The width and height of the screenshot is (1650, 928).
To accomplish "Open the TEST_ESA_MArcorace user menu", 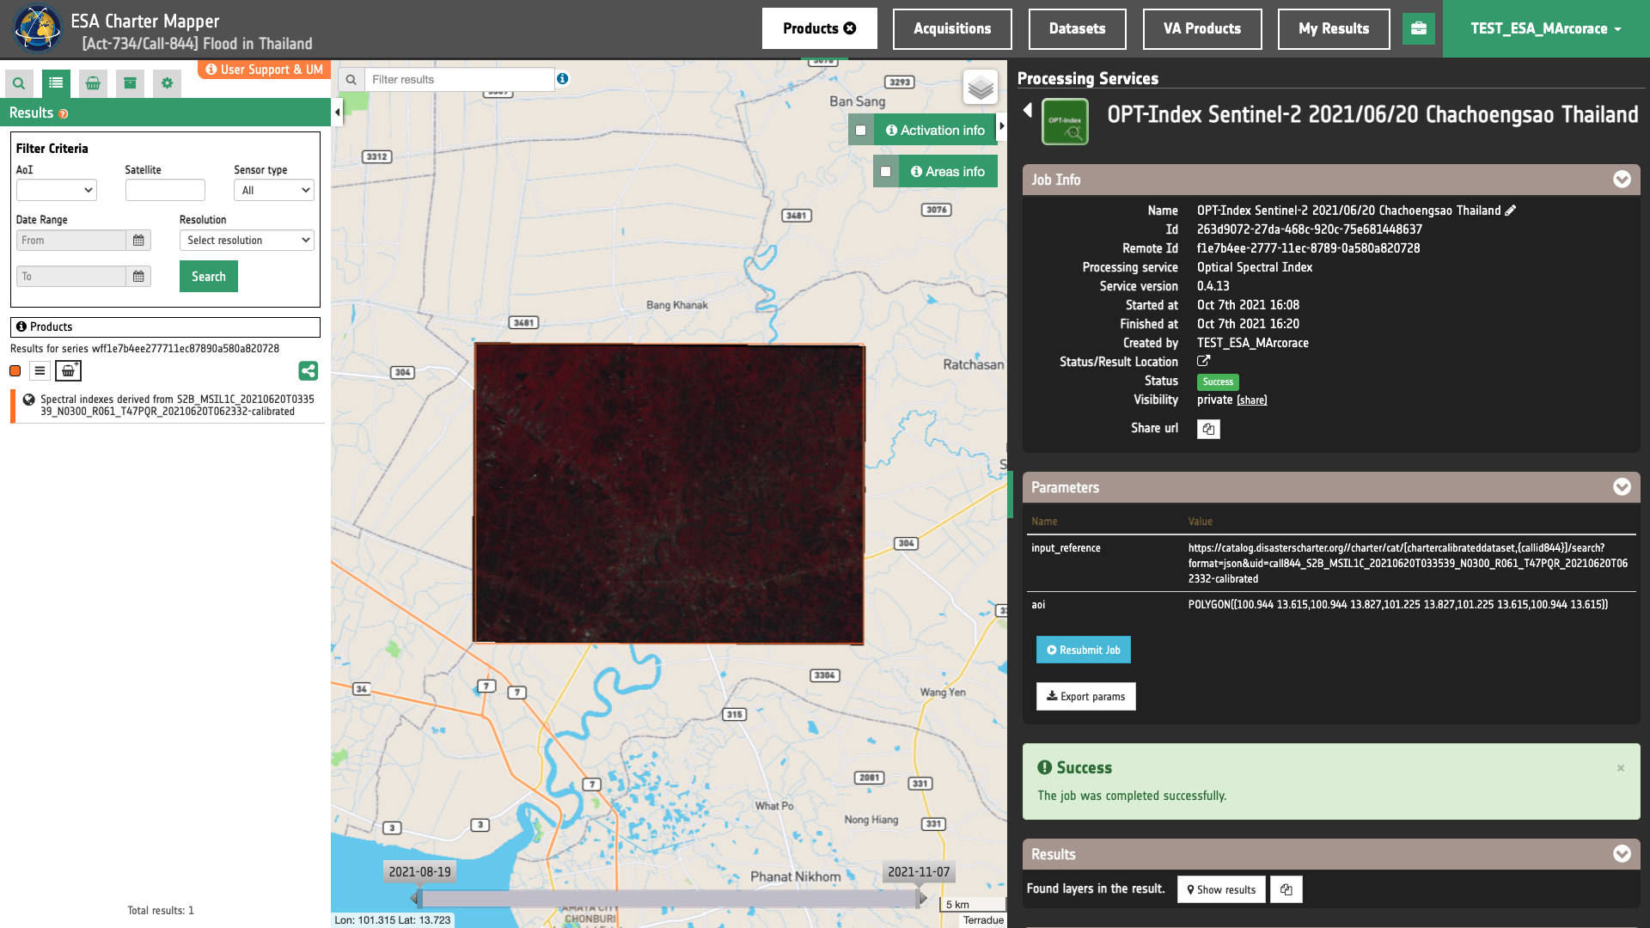I will [1546, 29].
